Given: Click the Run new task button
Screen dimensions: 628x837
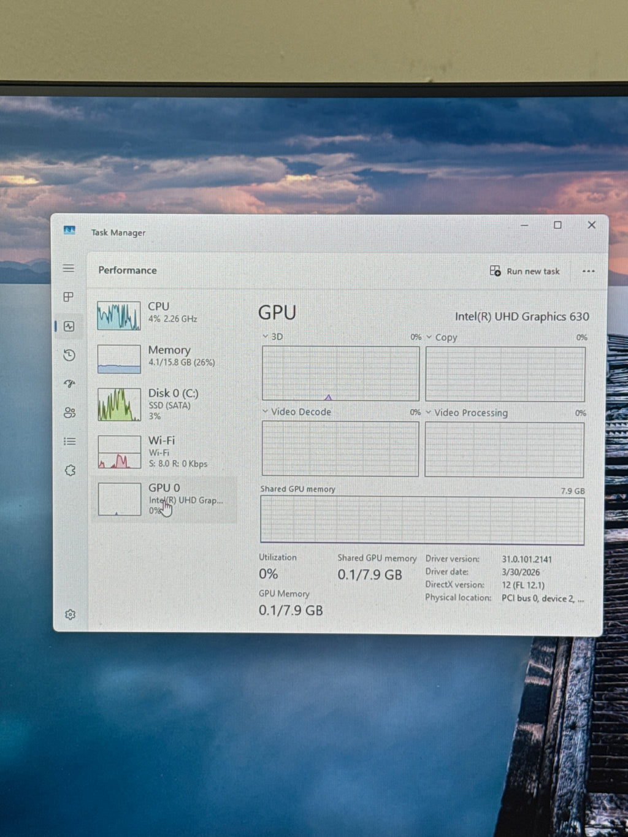Looking at the screenshot, I should coord(525,271).
